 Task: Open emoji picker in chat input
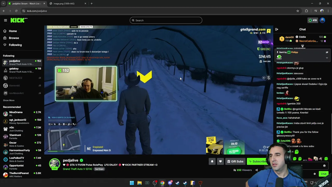click(324, 166)
